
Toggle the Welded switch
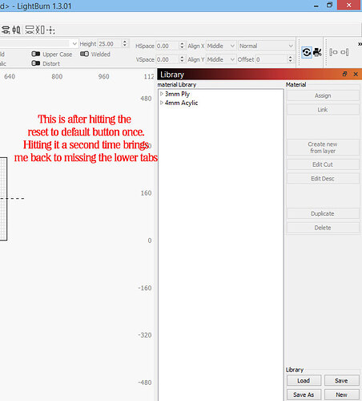(84, 54)
